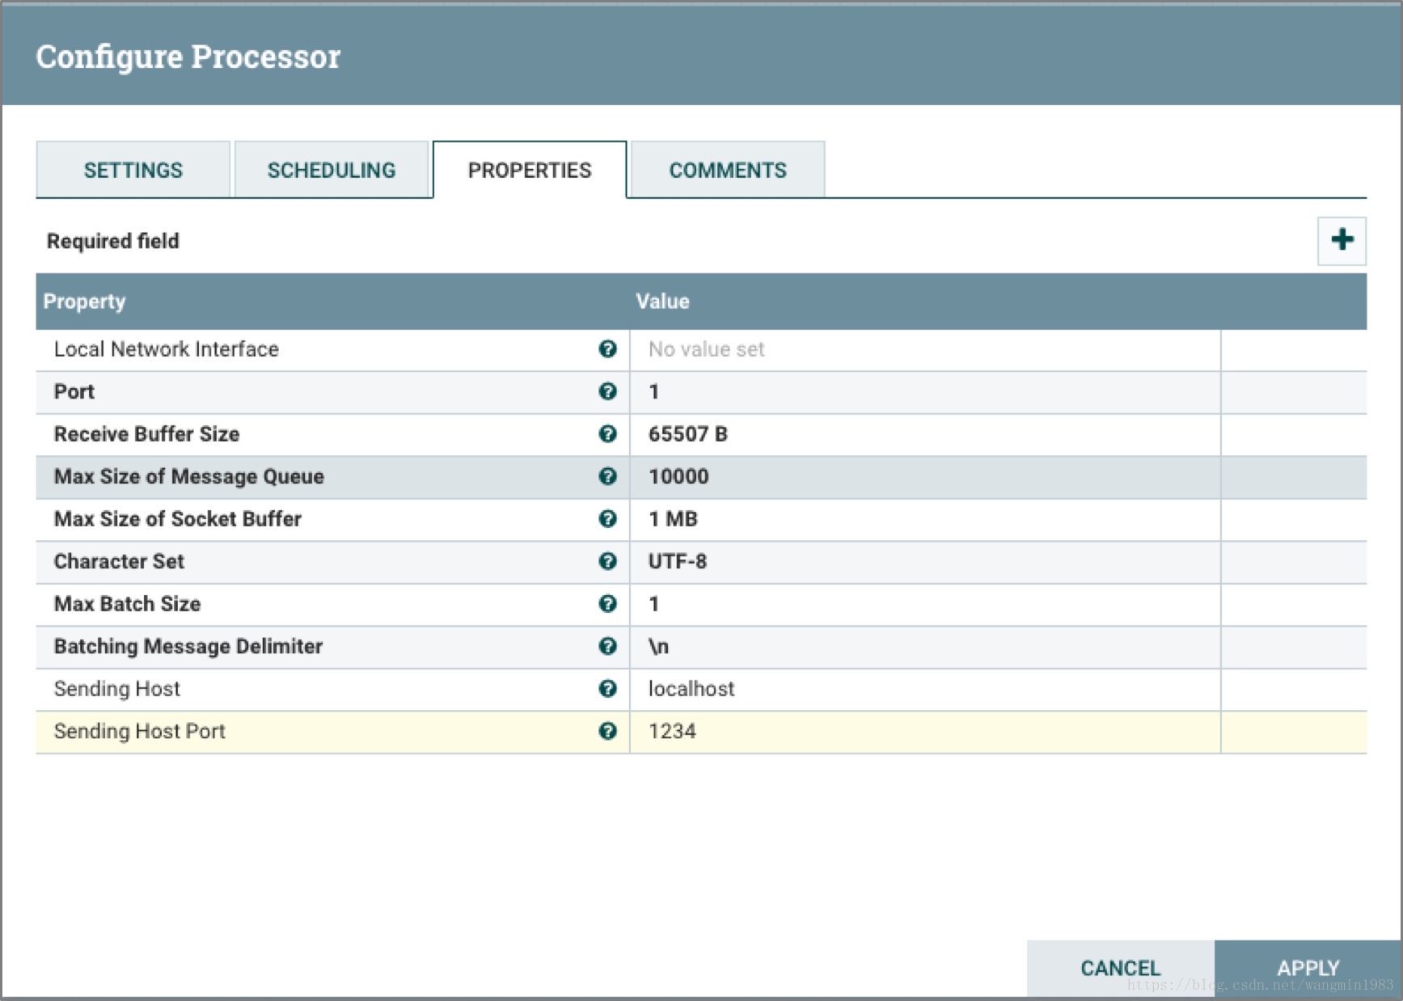Image resolution: width=1403 pixels, height=1001 pixels.
Task: Click help icon for Port property
Action: tap(607, 391)
